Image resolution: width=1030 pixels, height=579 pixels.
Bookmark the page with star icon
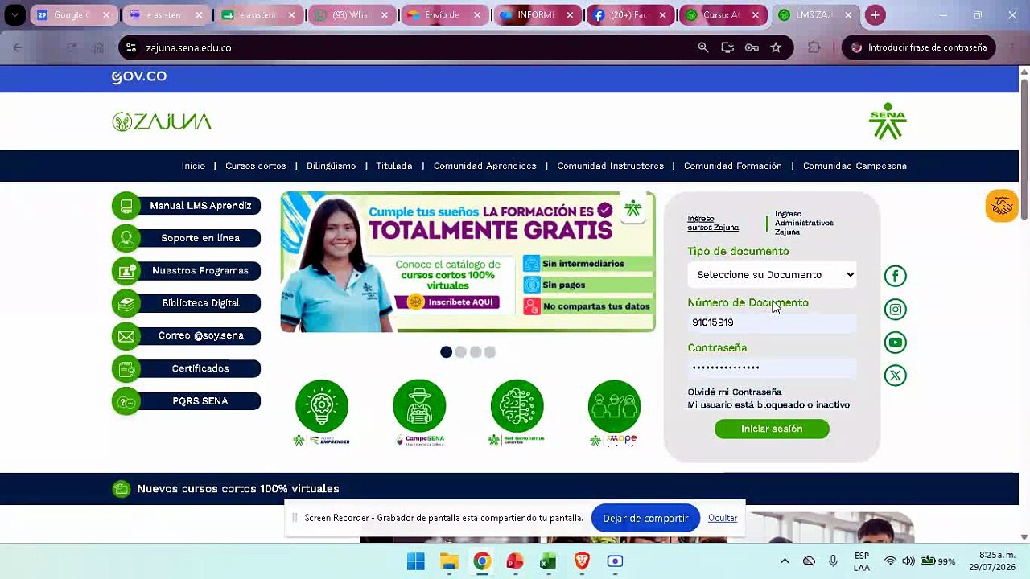(x=776, y=47)
